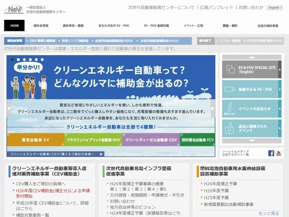This screenshot has width=289, height=217.
Task: Open イベント・広報 menu item
Action: (x=193, y=26)
